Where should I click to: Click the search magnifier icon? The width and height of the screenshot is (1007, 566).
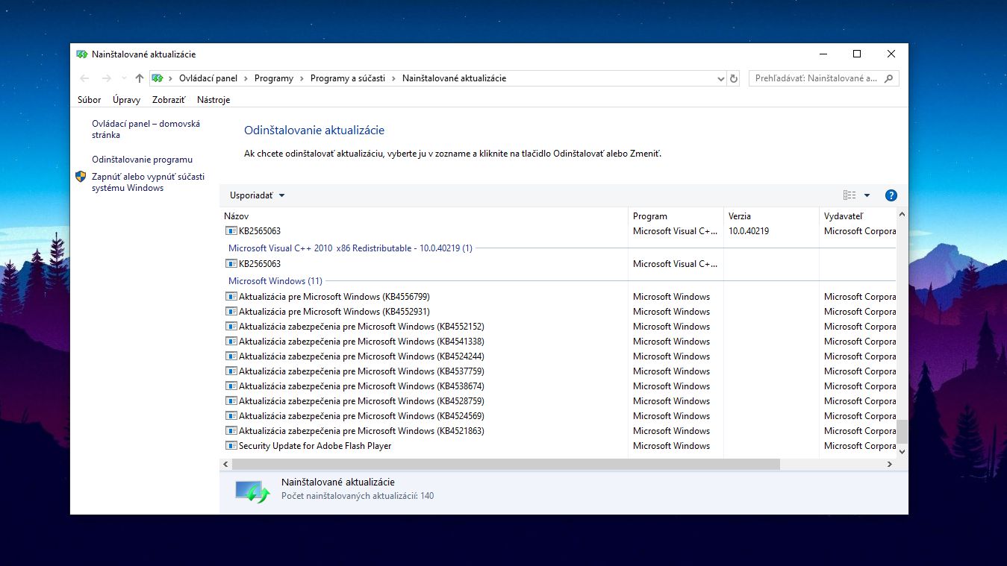click(888, 78)
